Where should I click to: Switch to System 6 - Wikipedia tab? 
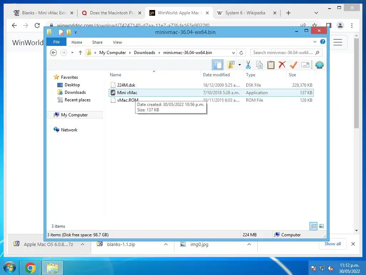click(245, 13)
